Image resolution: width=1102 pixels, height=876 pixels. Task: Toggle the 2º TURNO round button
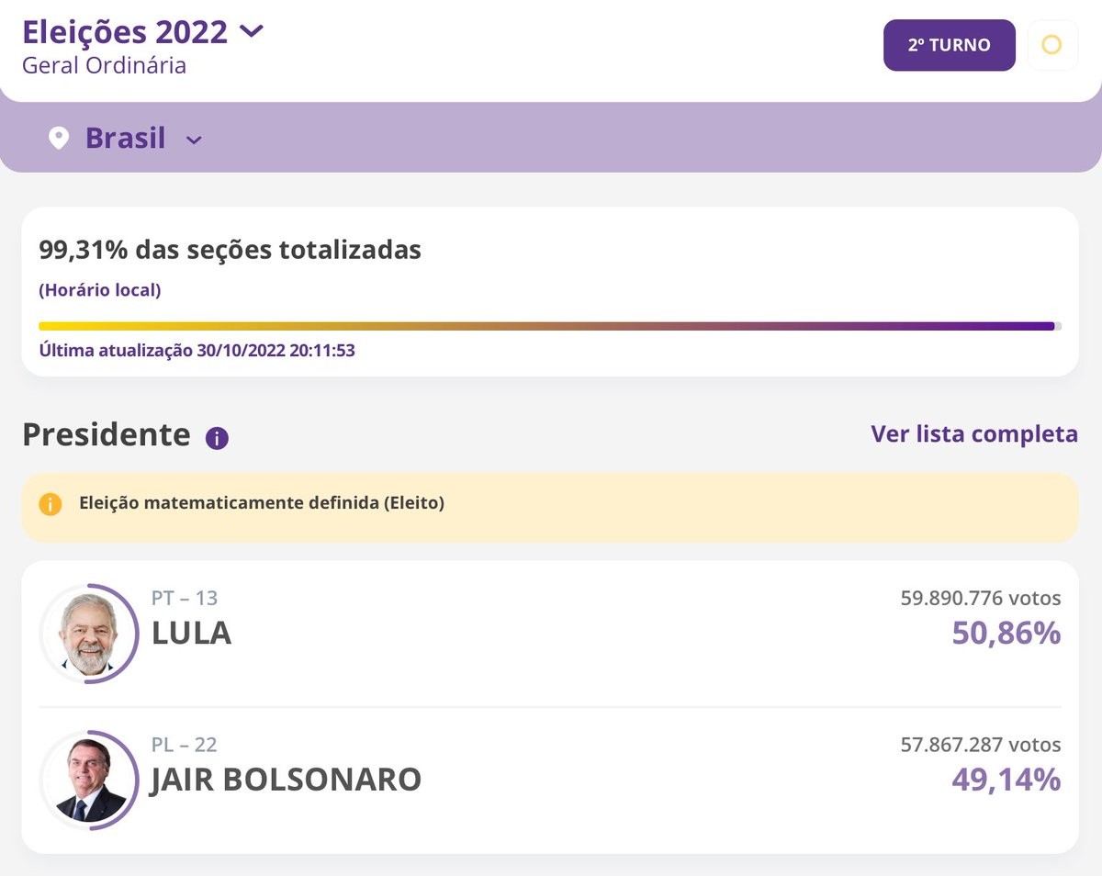pos(950,45)
